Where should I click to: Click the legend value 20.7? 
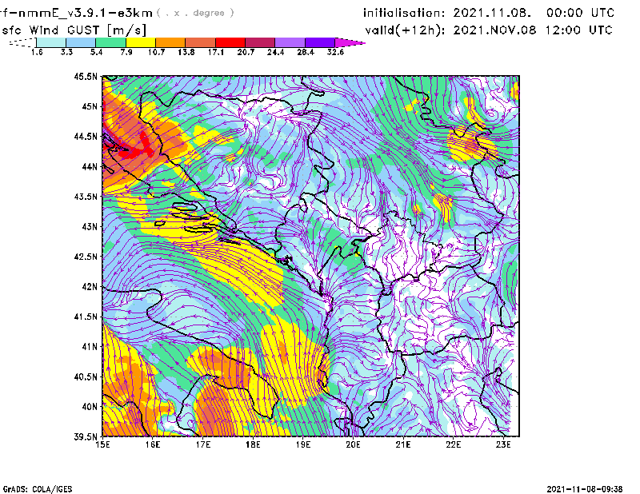point(246,52)
